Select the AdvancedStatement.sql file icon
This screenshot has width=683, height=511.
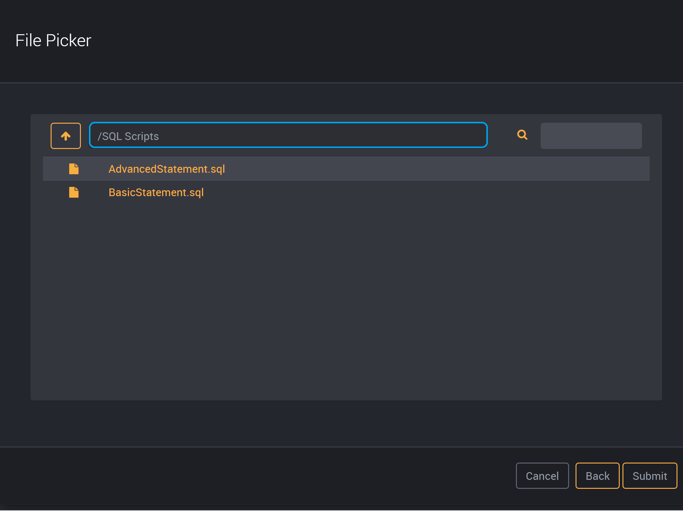pos(73,169)
